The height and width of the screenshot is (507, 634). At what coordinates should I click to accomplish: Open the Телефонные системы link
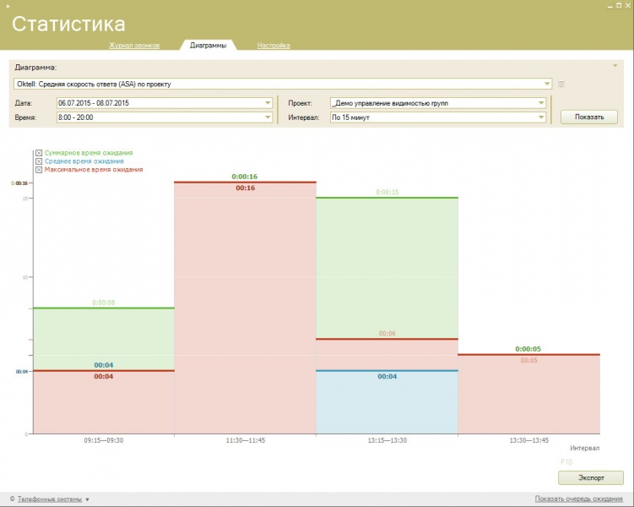point(49,499)
